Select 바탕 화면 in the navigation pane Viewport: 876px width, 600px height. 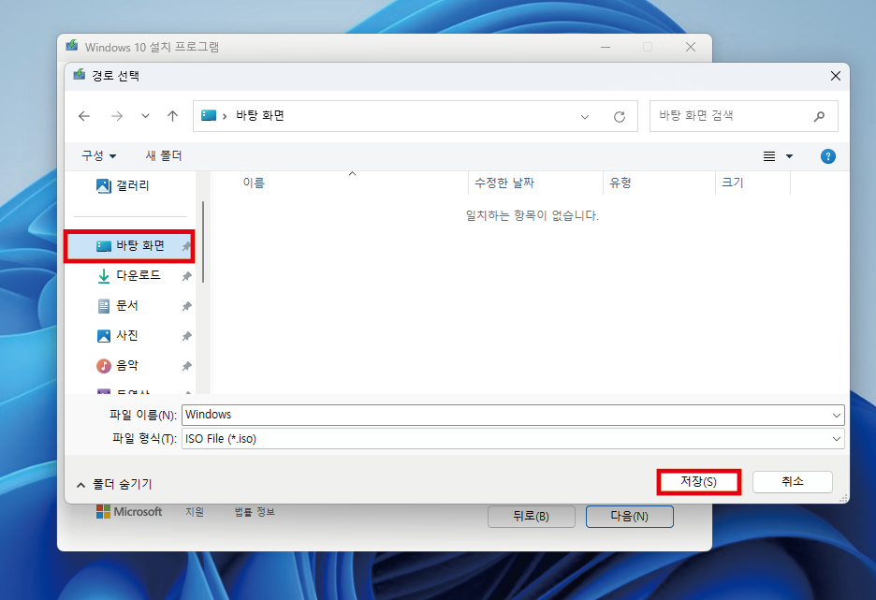click(129, 246)
